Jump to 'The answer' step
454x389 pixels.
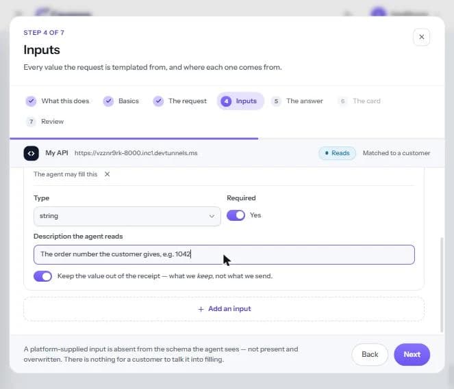[297, 101]
